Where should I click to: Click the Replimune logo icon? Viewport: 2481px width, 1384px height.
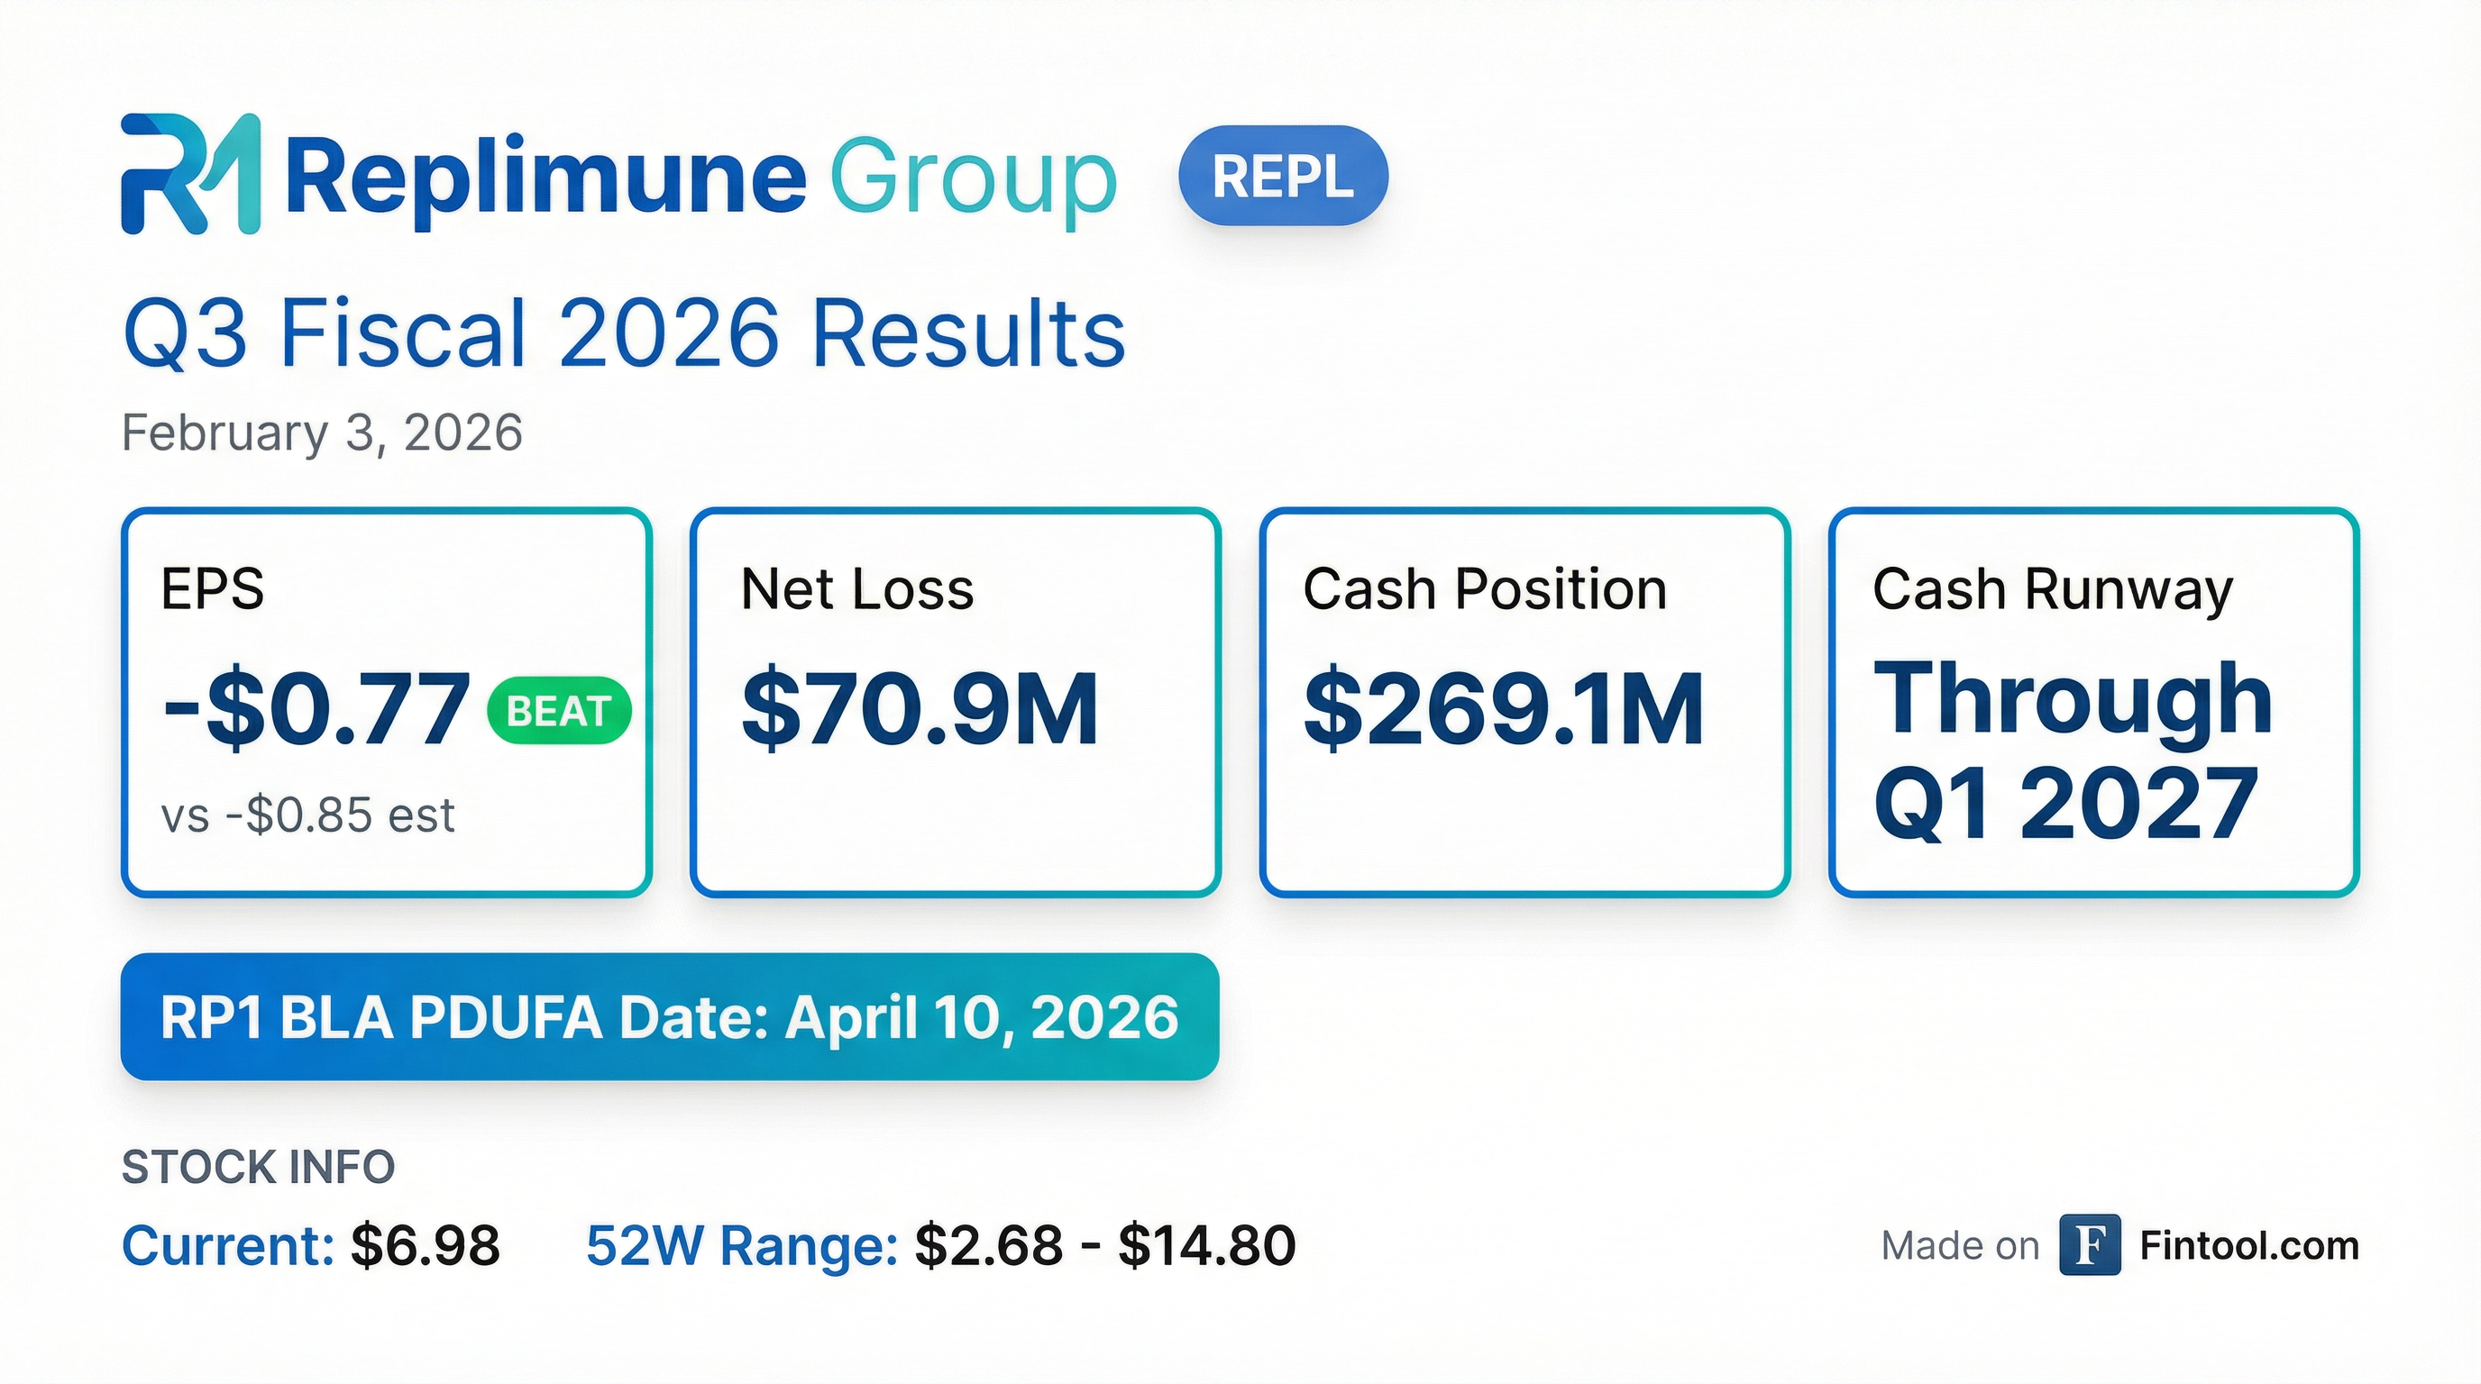click(x=189, y=174)
